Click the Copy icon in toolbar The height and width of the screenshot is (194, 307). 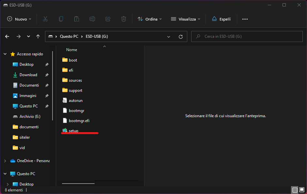tap(61, 19)
